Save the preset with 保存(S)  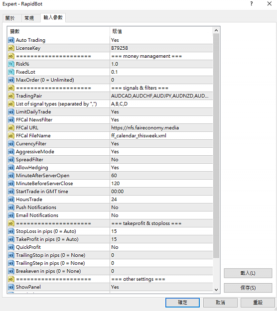(x=248, y=288)
